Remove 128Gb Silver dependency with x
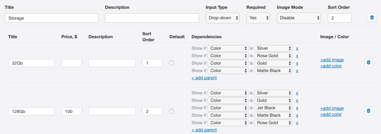The height and width of the screenshot is (134, 381). [x=297, y=93]
